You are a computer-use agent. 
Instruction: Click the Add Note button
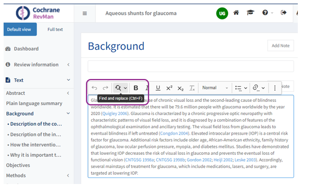click(280, 46)
